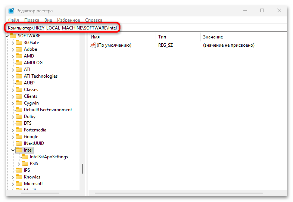This screenshot has height=202, width=293.
Task: Expand the Microsoft key chevron
Action: click(x=13, y=184)
